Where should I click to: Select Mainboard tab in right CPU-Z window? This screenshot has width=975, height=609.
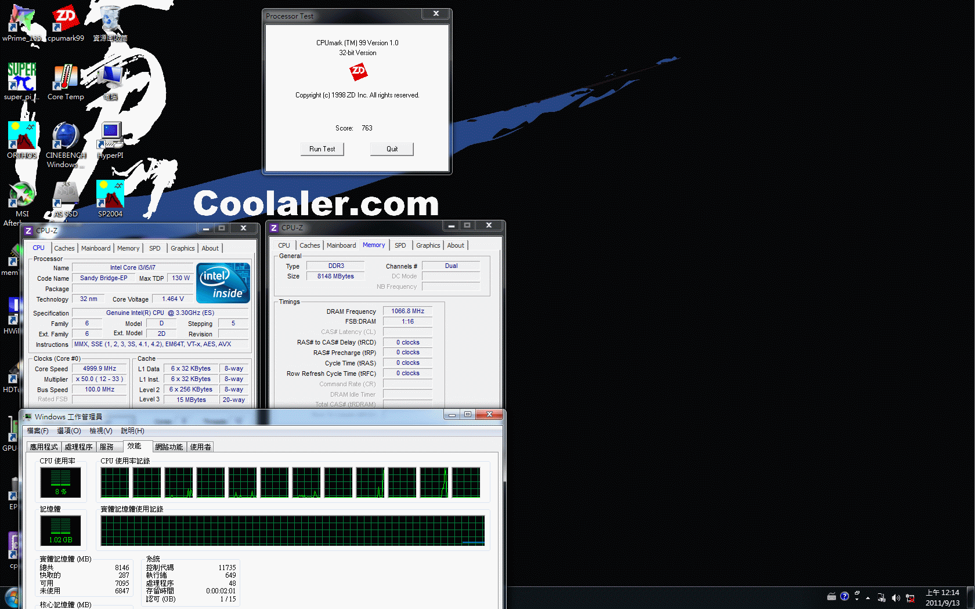pyautogui.click(x=341, y=245)
